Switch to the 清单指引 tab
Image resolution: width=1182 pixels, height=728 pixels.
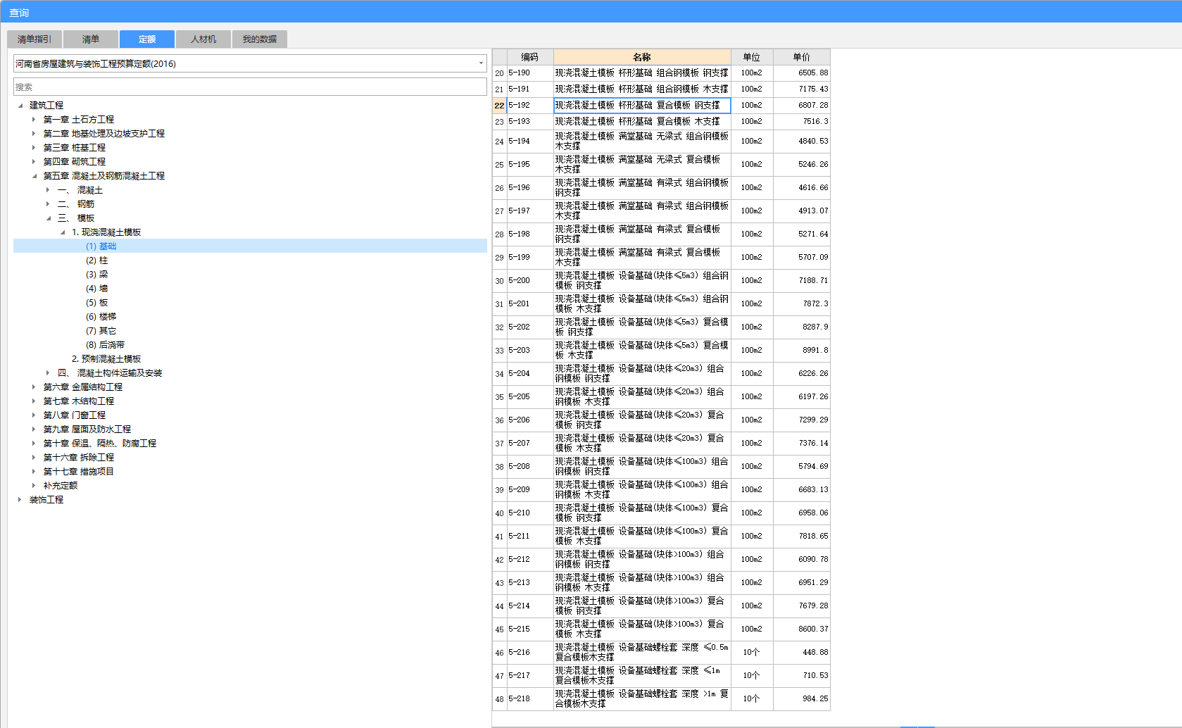(34, 39)
